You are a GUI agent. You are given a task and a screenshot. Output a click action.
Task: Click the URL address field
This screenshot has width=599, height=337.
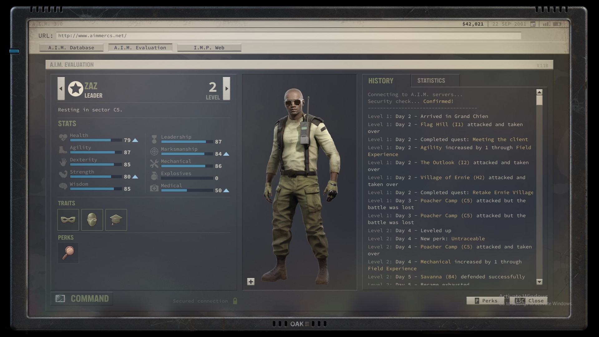(289, 36)
